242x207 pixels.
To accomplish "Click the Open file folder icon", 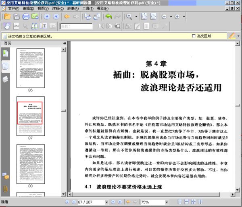I will [x=7, y=17].
